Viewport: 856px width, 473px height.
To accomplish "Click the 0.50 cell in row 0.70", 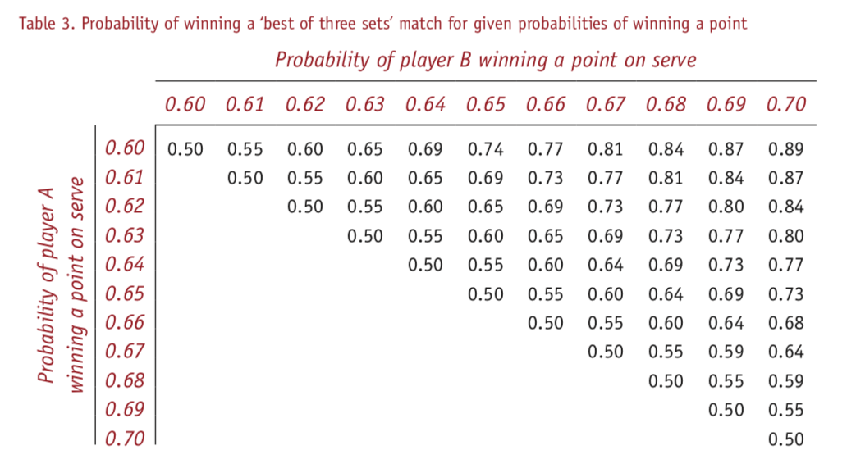I will point(786,439).
